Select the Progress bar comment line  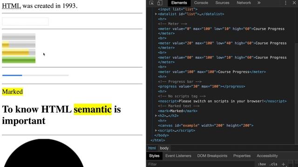[180, 82]
